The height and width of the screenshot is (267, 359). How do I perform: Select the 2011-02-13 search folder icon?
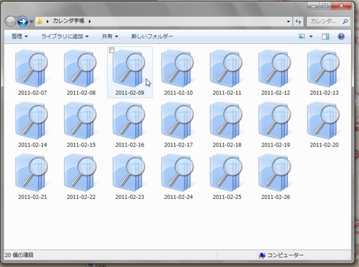click(x=323, y=68)
